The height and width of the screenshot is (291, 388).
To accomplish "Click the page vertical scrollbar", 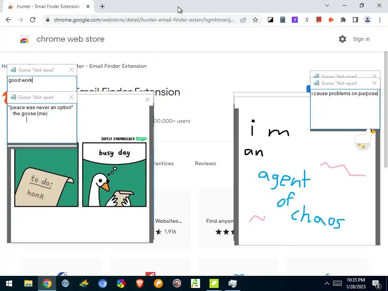I will tap(386, 110).
